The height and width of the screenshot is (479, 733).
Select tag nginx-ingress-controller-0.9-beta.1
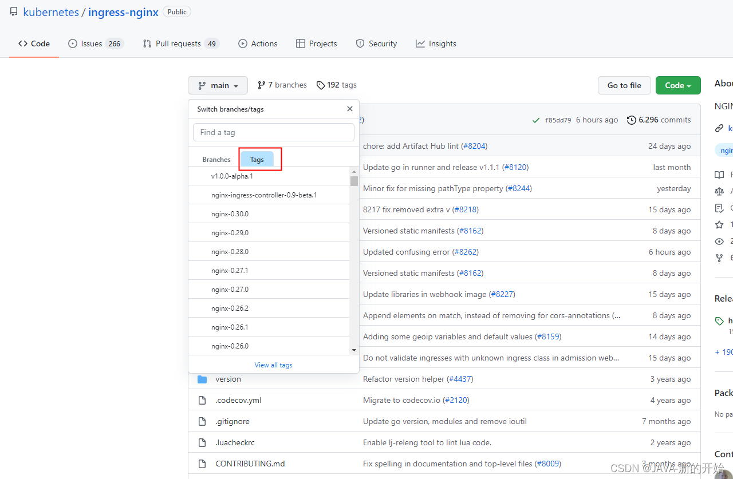tap(269, 195)
